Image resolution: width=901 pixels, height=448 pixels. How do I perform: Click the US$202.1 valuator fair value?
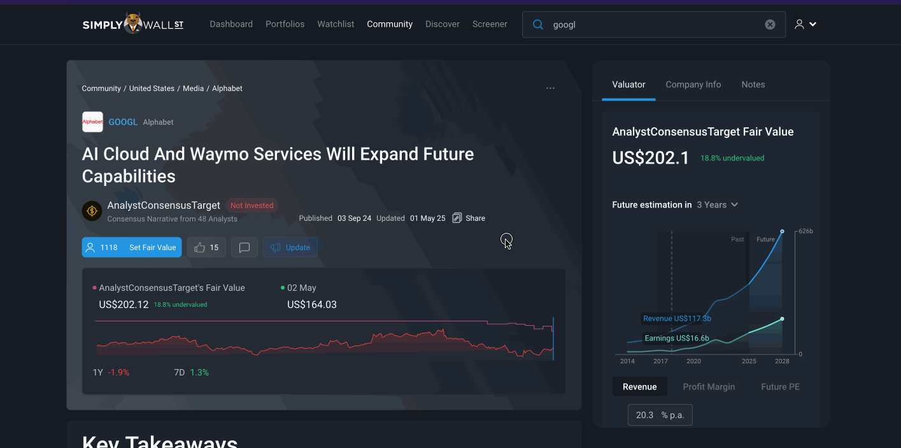coord(651,158)
